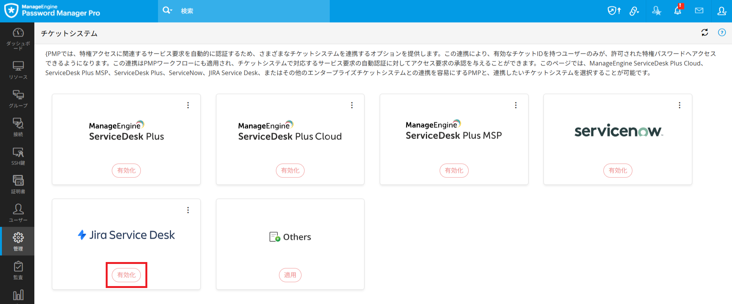Open the search dropdown arrow icon
The image size is (732, 304).
point(168,10)
